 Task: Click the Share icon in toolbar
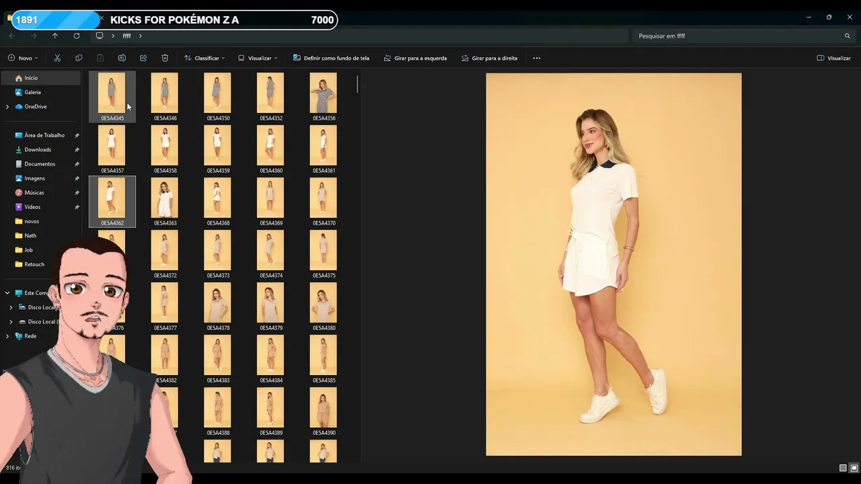coord(143,58)
